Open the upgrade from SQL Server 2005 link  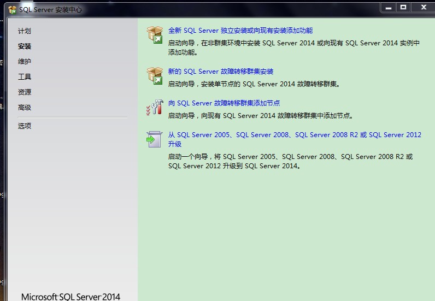pyautogui.click(x=295, y=139)
